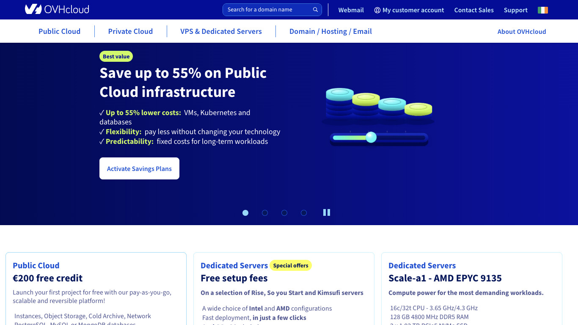Open My customer account
The height and width of the screenshot is (325, 578).
(409, 10)
